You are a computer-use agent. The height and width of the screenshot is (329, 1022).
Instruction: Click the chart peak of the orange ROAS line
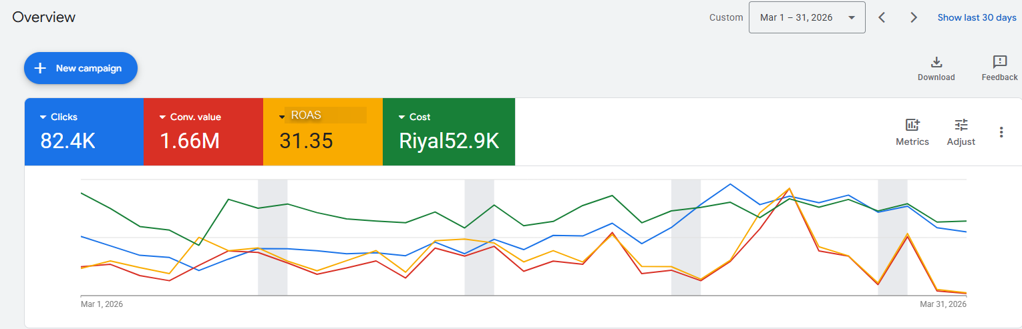pyautogui.click(x=790, y=188)
